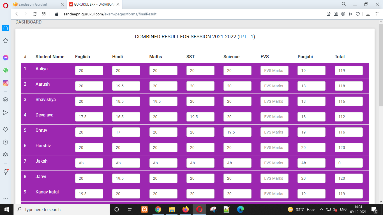This screenshot has height=215, width=383.
Task: Take a snapshot with the camera icon
Action: point(336,14)
